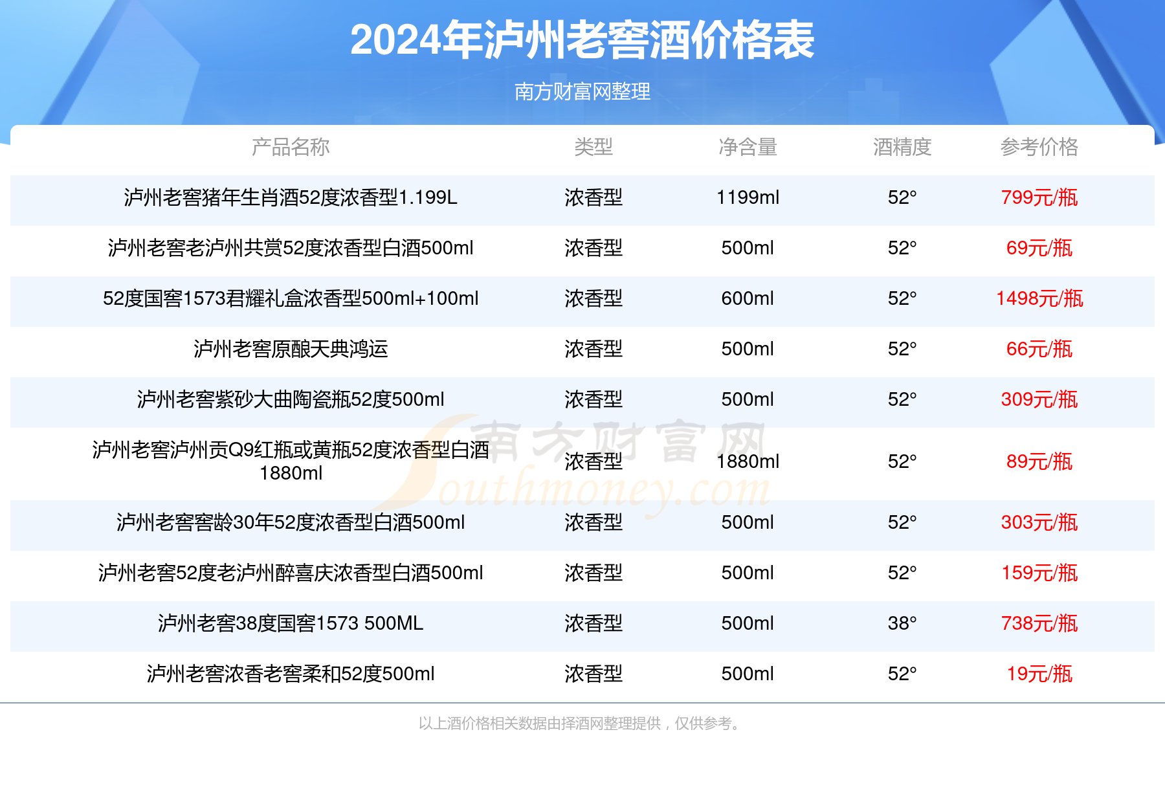This screenshot has height=809, width=1165.
Task: Select product 52度国窖1573君耀礼盒浓香型500ml+100ml
Action: pyautogui.click(x=291, y=298)
